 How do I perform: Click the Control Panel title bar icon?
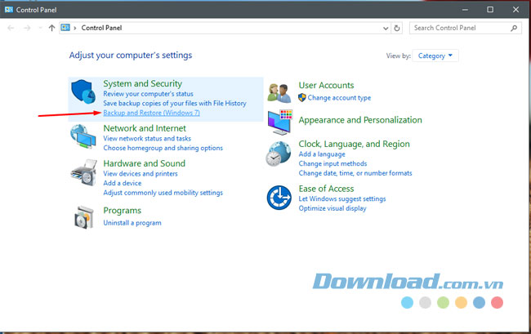[9, 10]
